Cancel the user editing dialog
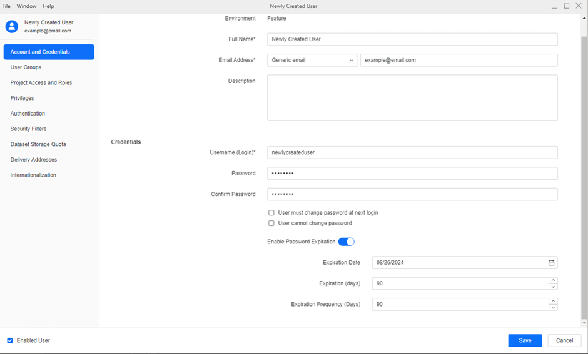 564,340
